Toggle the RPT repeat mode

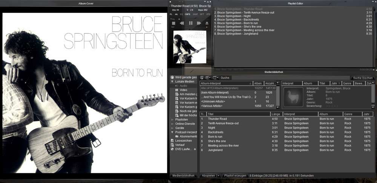202,14
